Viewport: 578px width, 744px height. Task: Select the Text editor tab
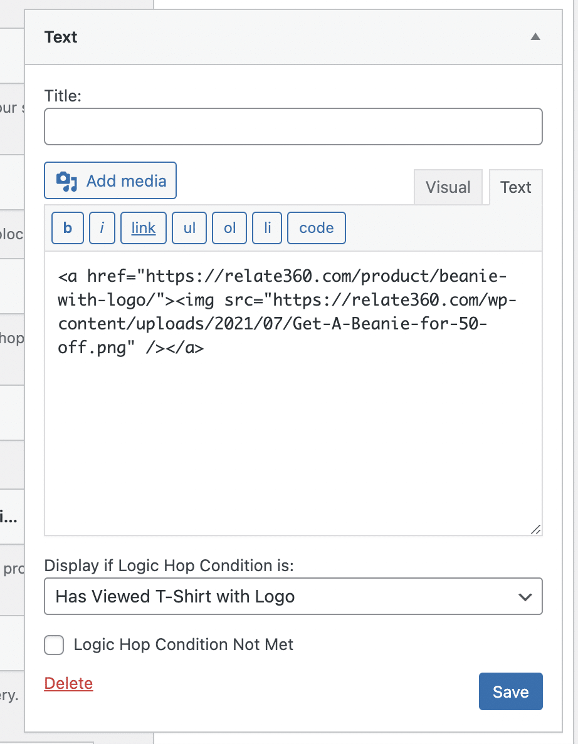pos(515,187)
